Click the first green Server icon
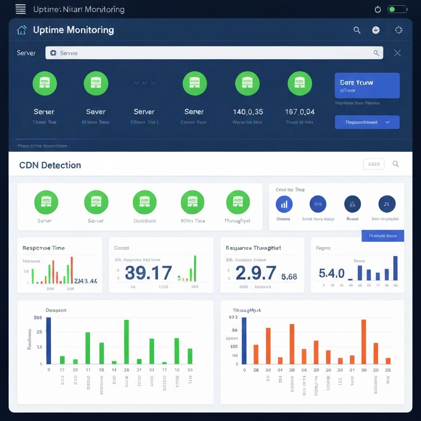This screenshot has height=421, width=421. (x=44, y=83)
